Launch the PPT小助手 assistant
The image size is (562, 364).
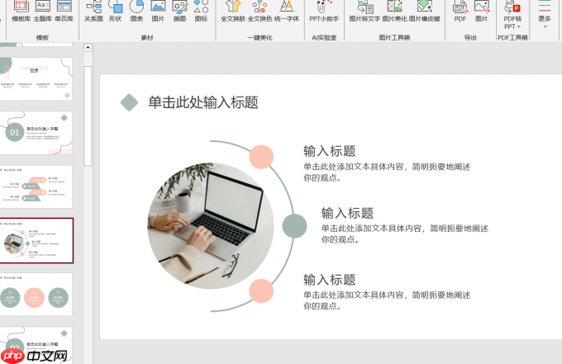pos(324,11)
